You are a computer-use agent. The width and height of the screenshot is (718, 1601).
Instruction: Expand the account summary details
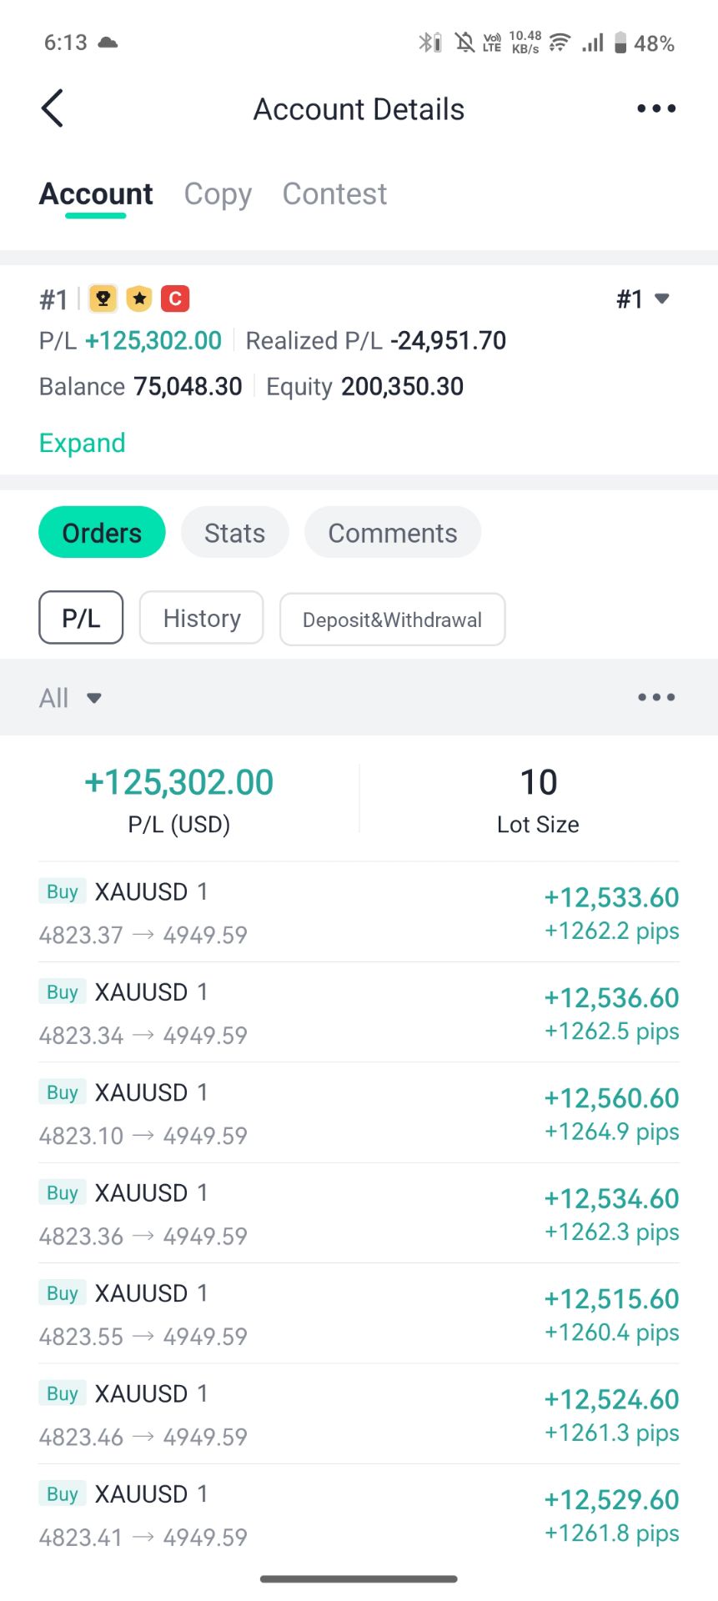click(x=82, y=443)
